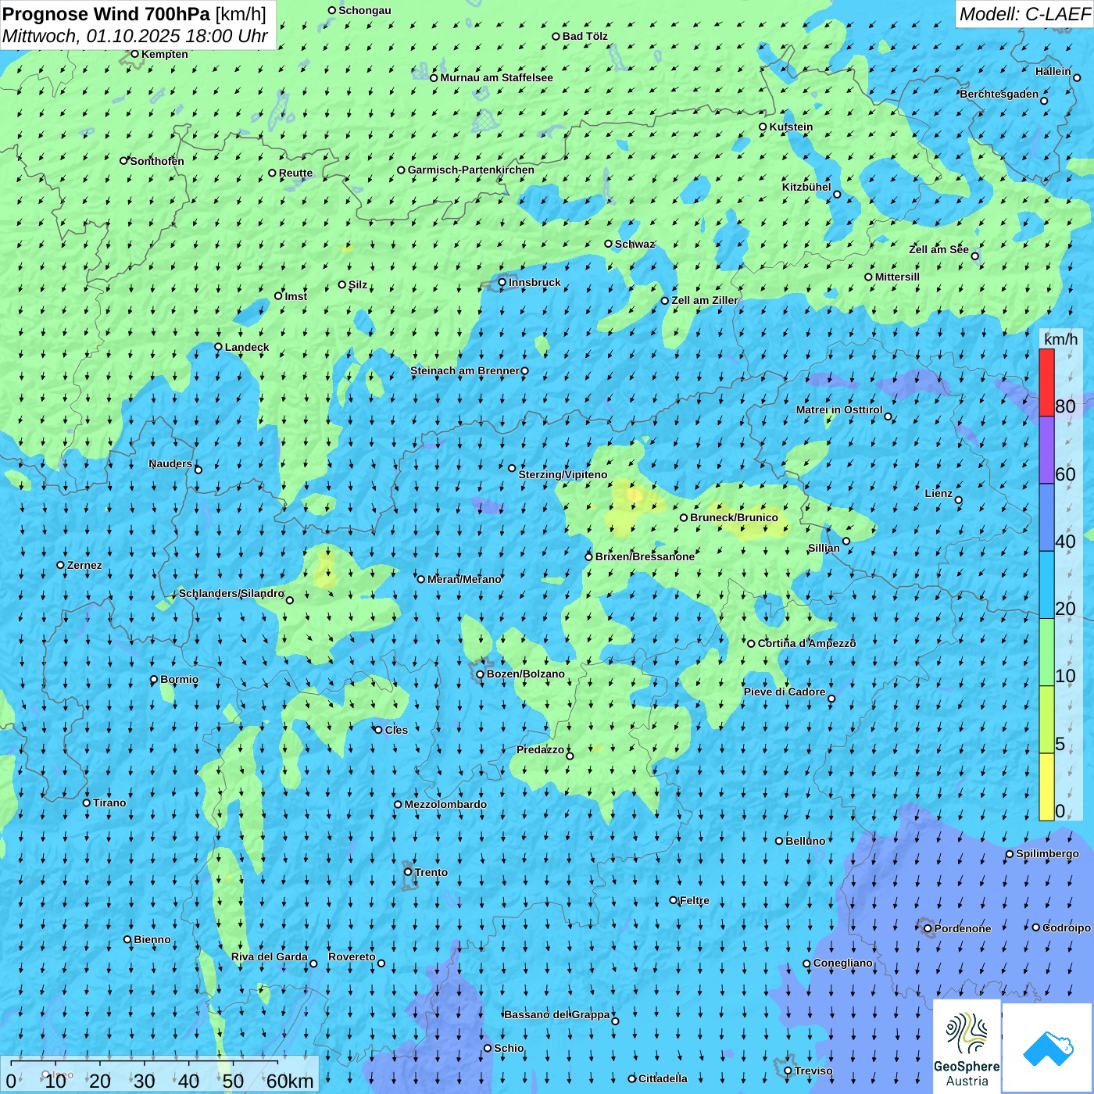Click the 'Berchtesgaden' label
1094x1094 pixels.
(999, 94)
